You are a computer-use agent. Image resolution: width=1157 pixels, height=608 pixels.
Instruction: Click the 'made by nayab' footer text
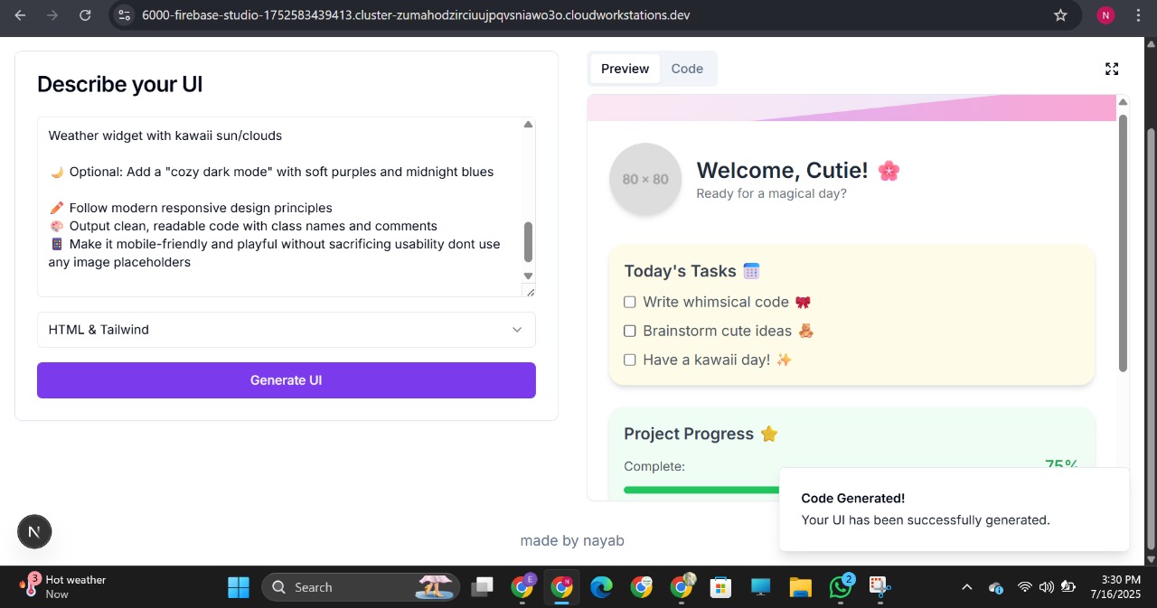tap(572, 540)
